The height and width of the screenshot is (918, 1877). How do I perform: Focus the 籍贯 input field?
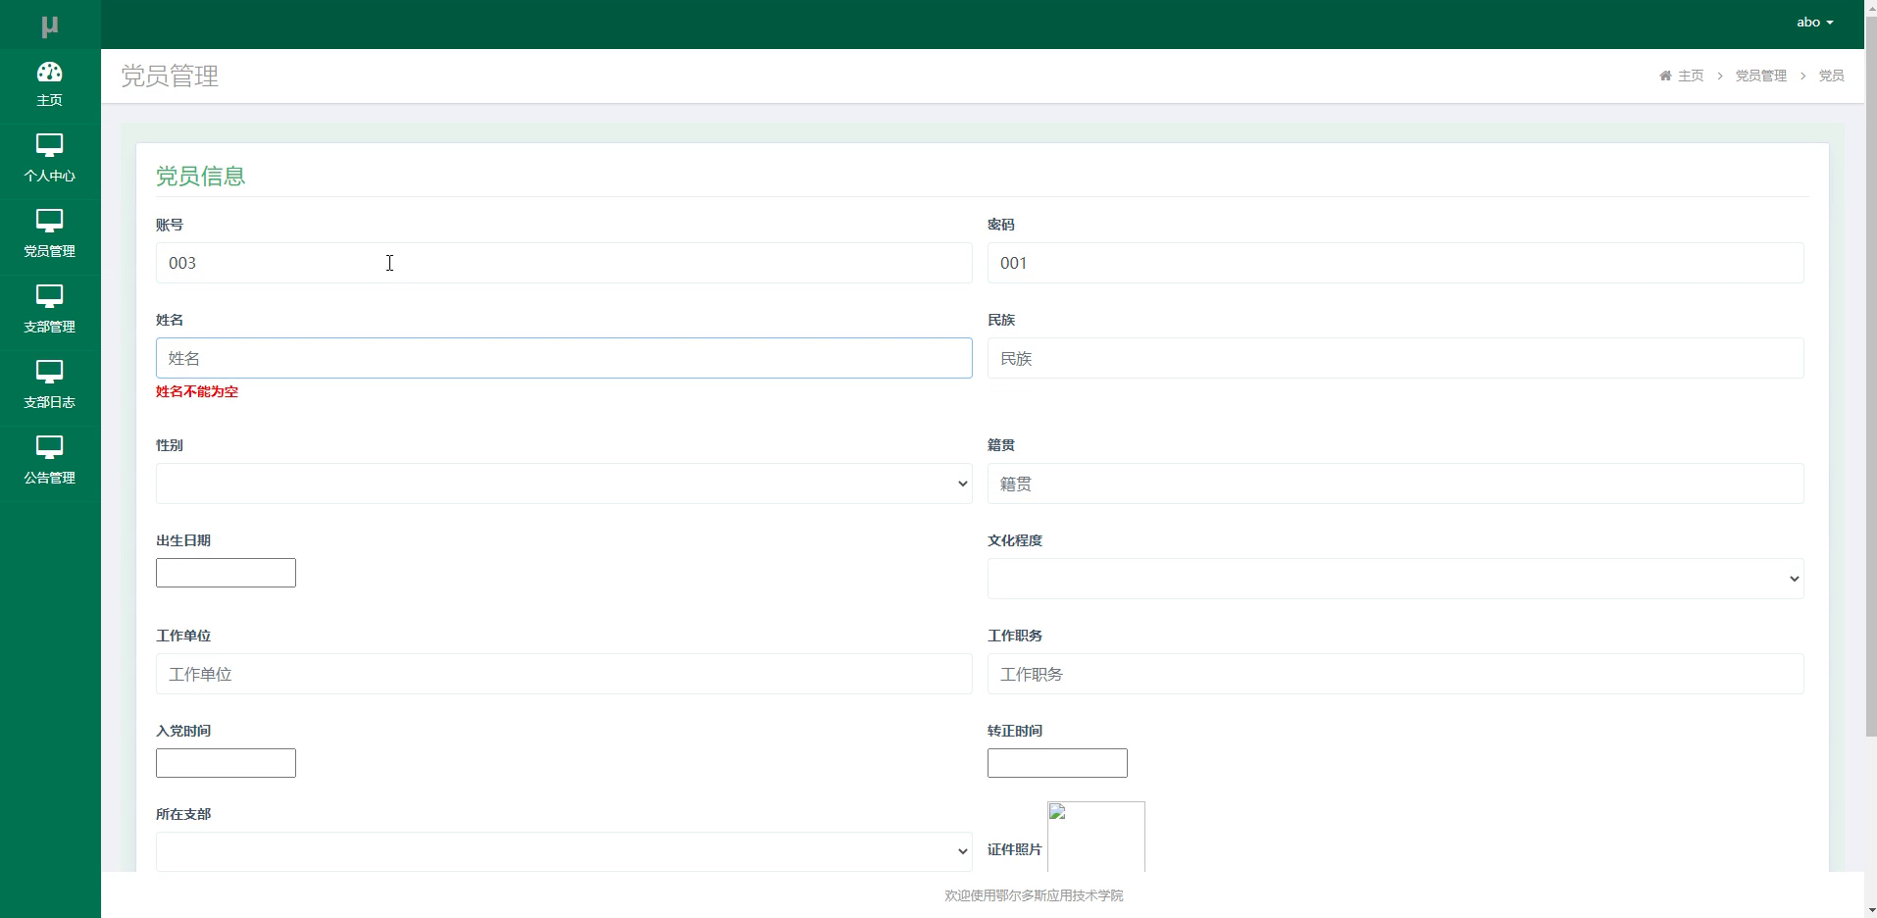[1395, 484]
